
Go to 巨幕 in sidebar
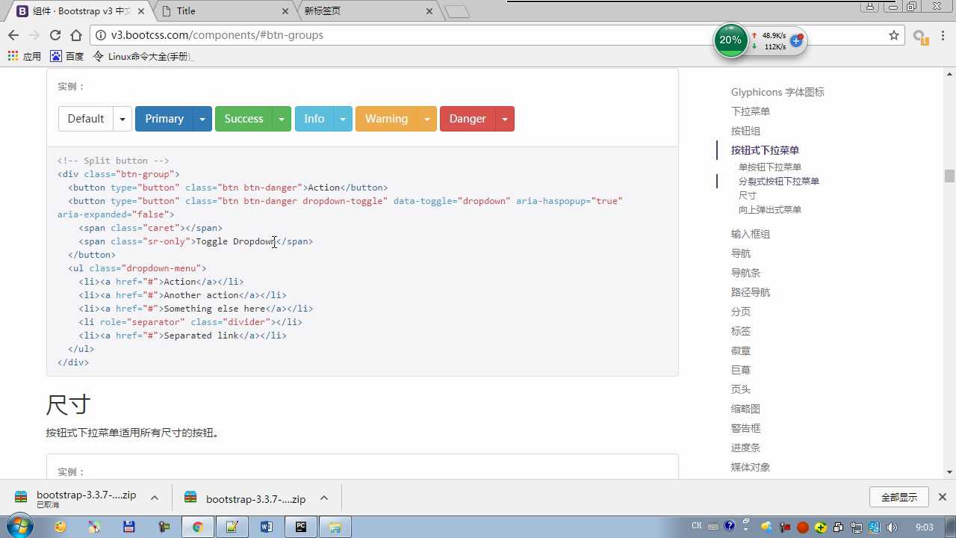[x=741, y=370]
